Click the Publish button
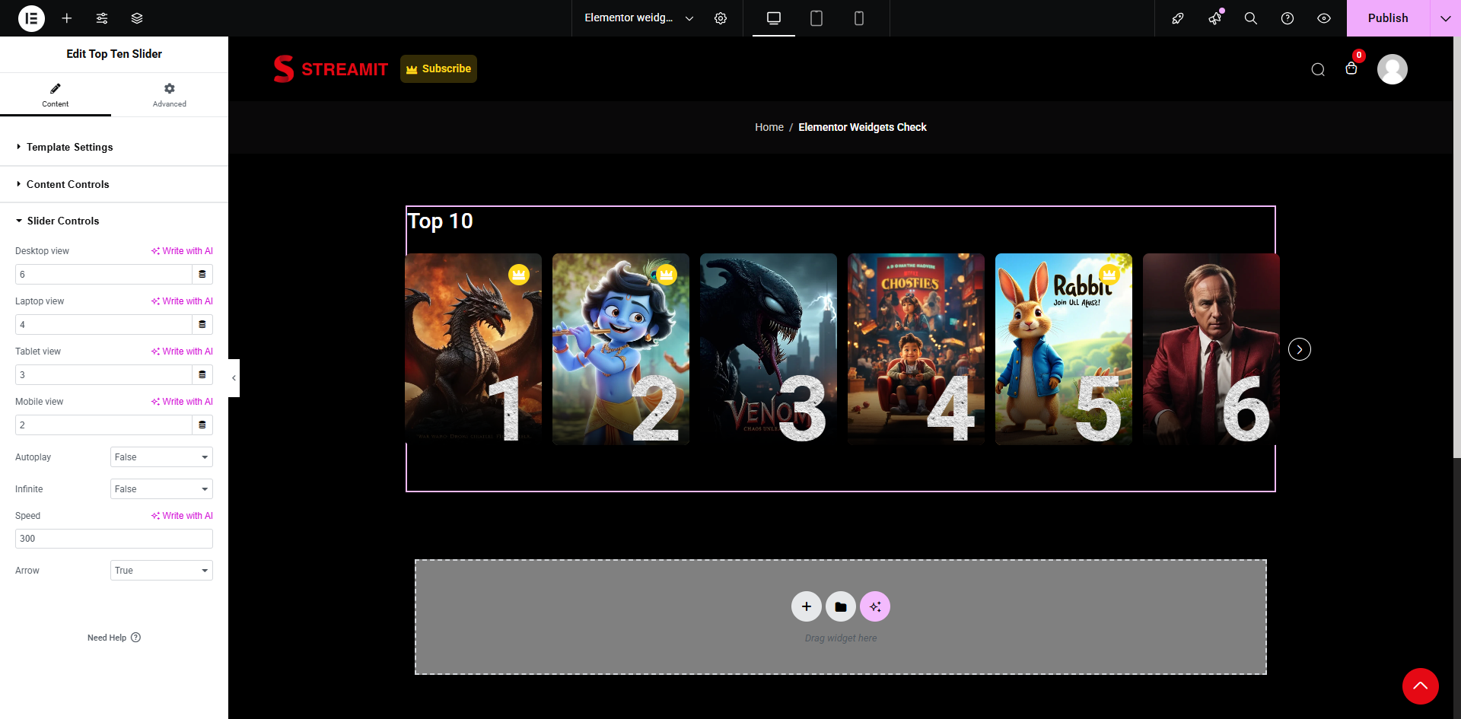The image size is (1461, 719). 1388,18
